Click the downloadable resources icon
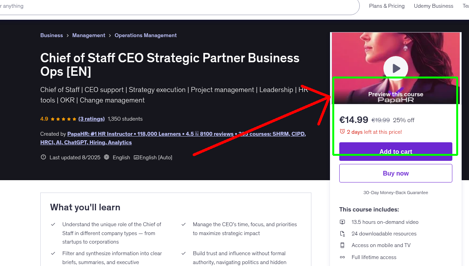This screenshot has height=266, width=469. 342,234
